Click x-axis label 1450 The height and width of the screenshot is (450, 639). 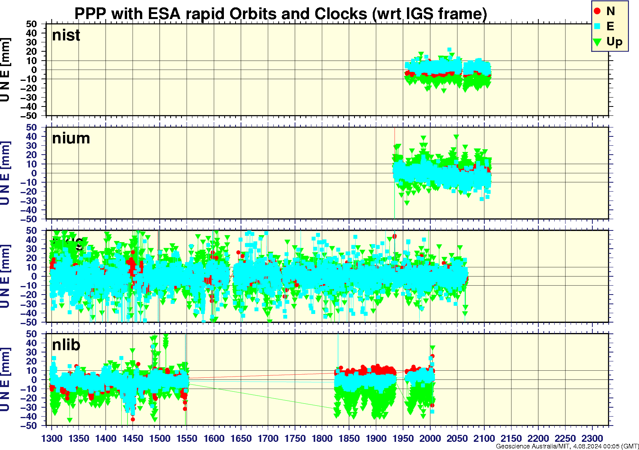pos(133,438)
